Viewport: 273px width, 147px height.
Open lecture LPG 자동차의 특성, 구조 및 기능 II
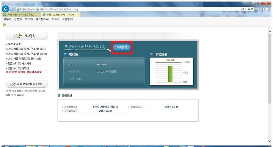tap(27, 54)
